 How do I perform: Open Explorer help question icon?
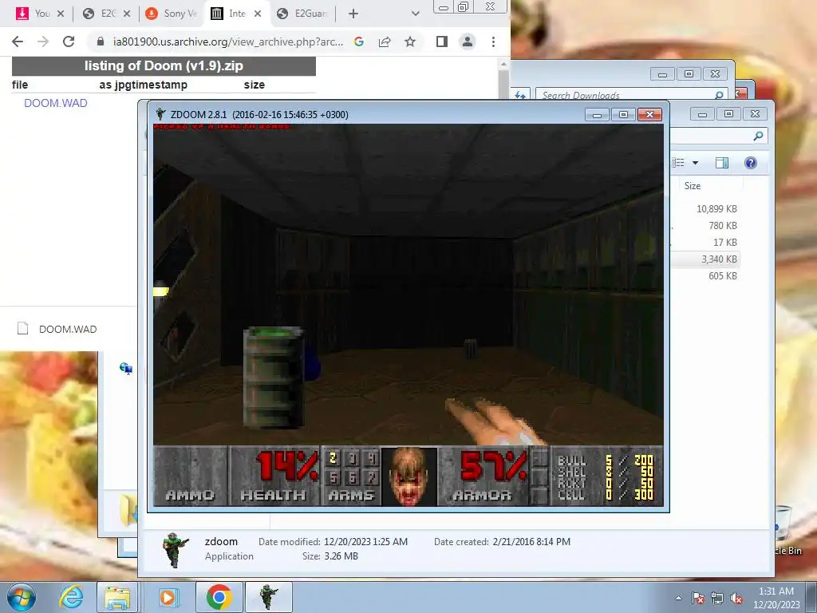pos(750,163)
